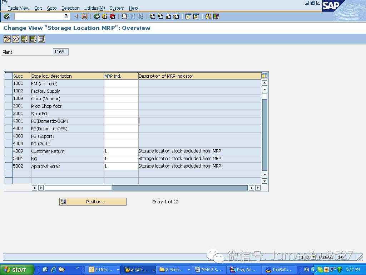The width and height of the screenshot is (366, 275).
Task: Click the Save floppy disk icon
Action: [x=84, y=16]
